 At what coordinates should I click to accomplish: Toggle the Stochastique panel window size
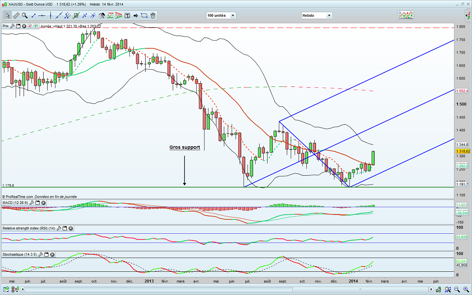pyautogui.click(x=46, y=255)
